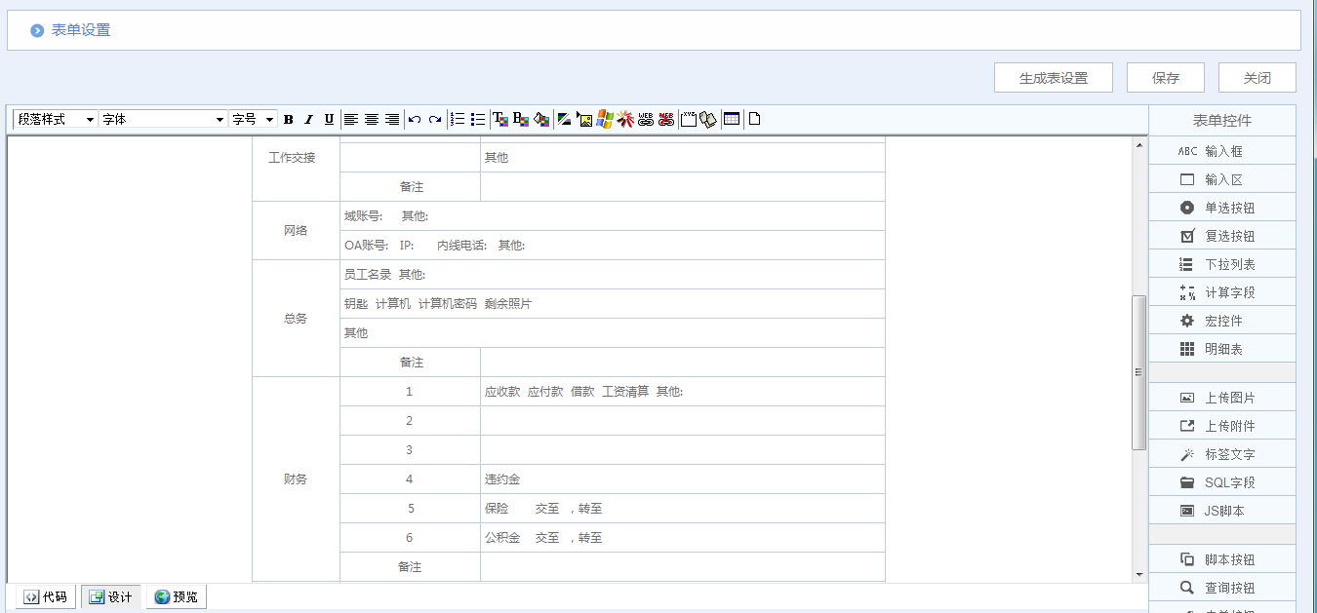This screenshot has height=613, width=1317.
Task: Select the WEB hyperlink insert icon
Action: pos(645,119)
